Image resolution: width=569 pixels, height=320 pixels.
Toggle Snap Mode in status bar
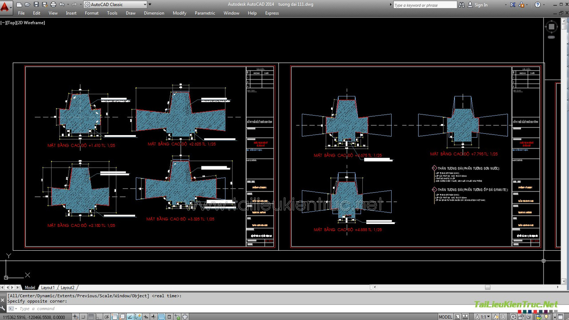pos(83,316)
